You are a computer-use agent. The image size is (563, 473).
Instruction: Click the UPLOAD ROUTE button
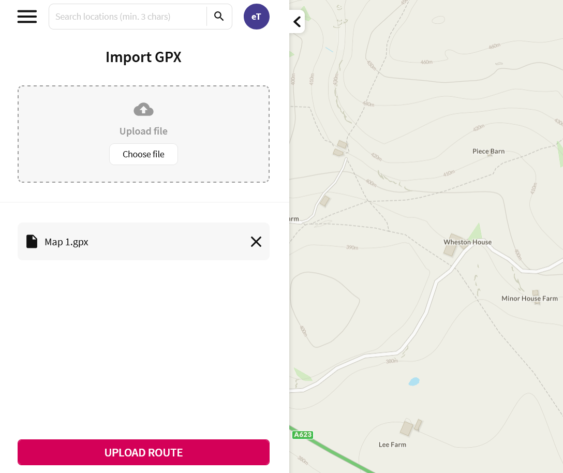[x=143, y=452]
